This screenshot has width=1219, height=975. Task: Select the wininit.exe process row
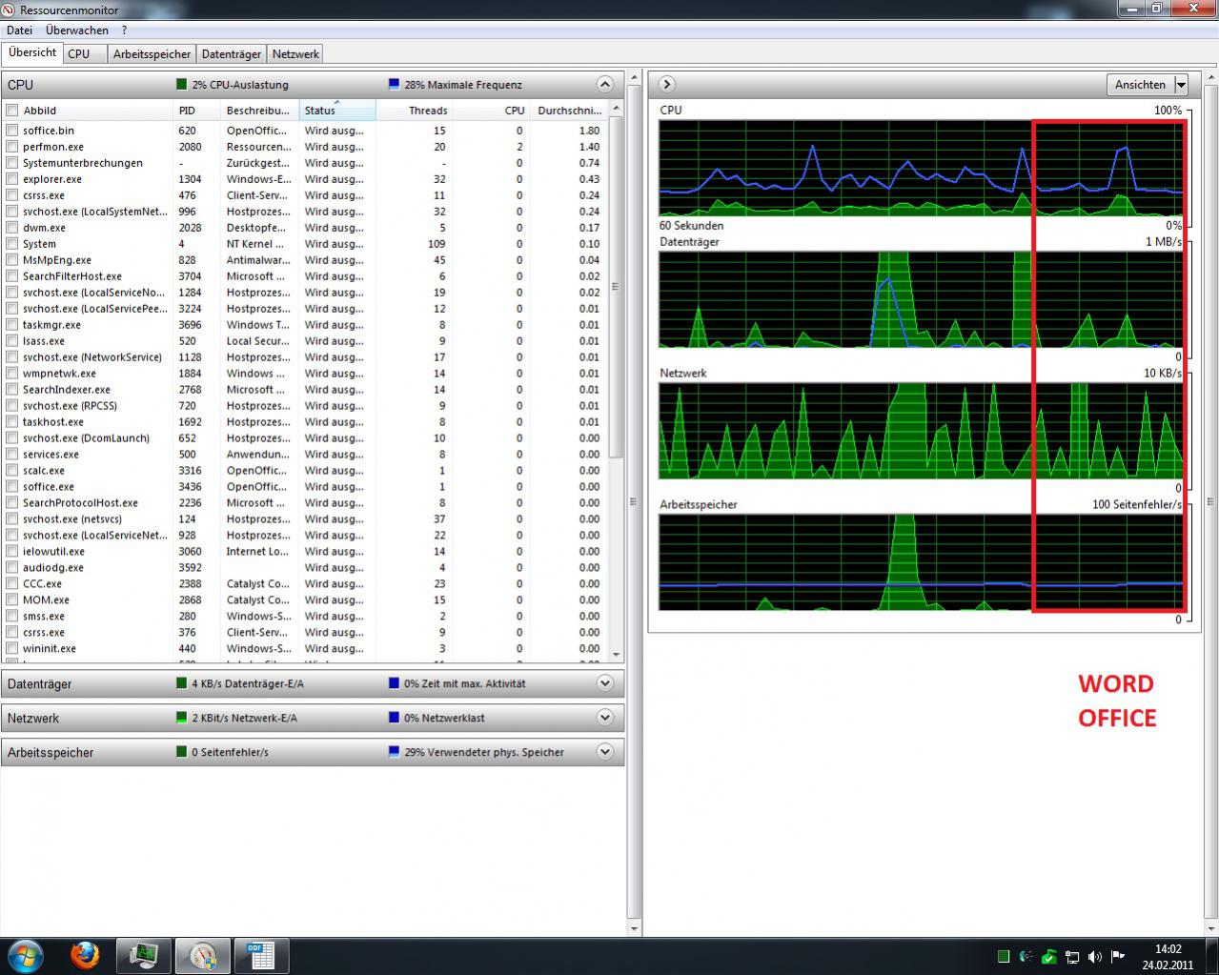point(303,649)
